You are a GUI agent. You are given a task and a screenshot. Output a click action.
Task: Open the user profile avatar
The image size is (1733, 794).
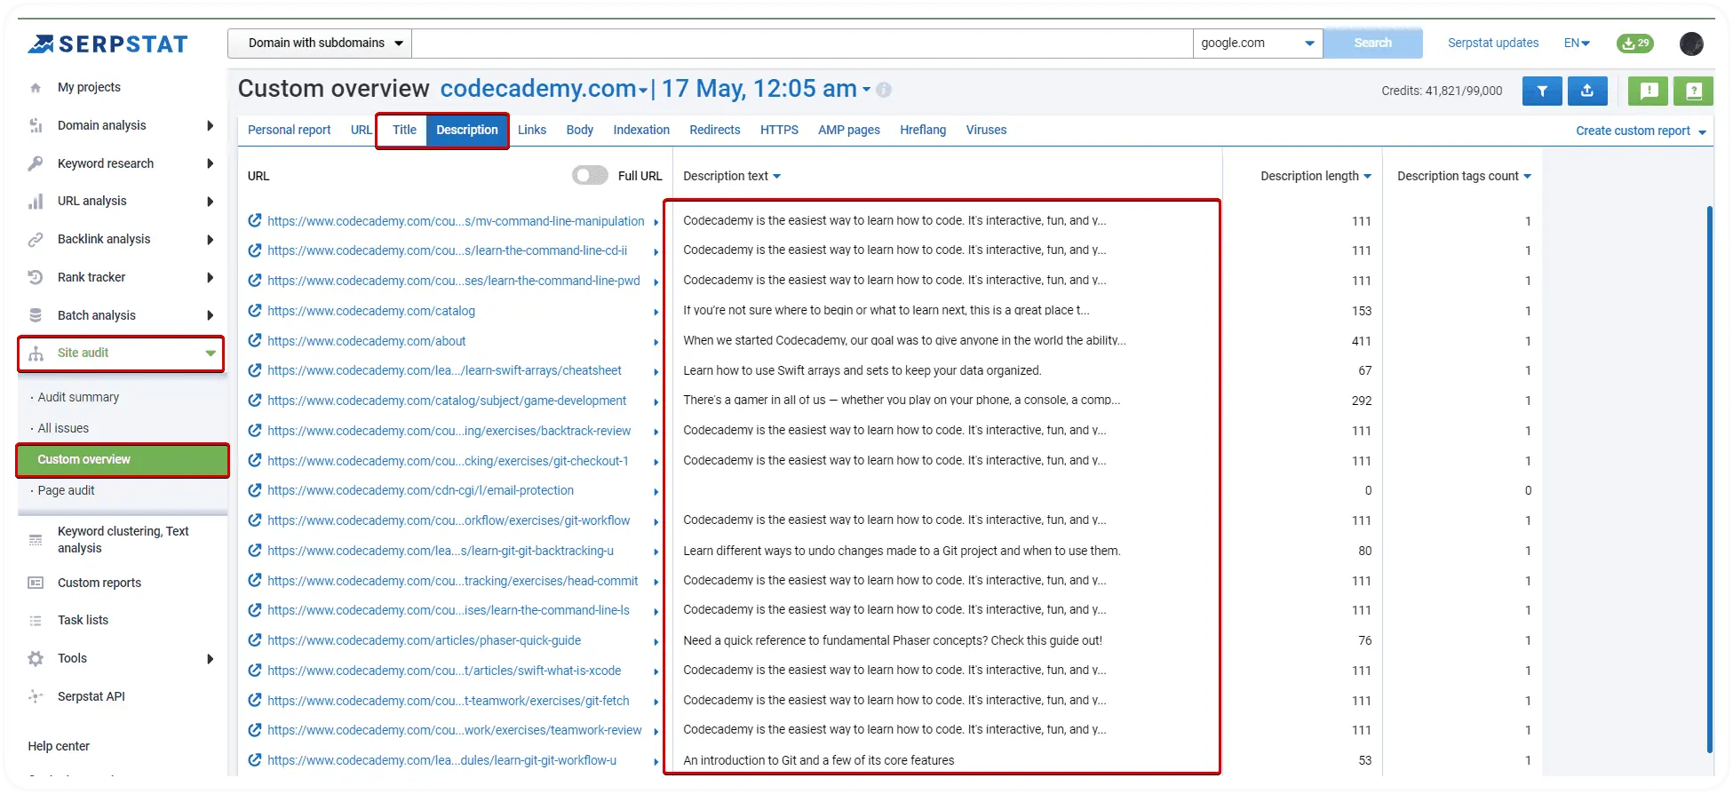pos(1691,43)
